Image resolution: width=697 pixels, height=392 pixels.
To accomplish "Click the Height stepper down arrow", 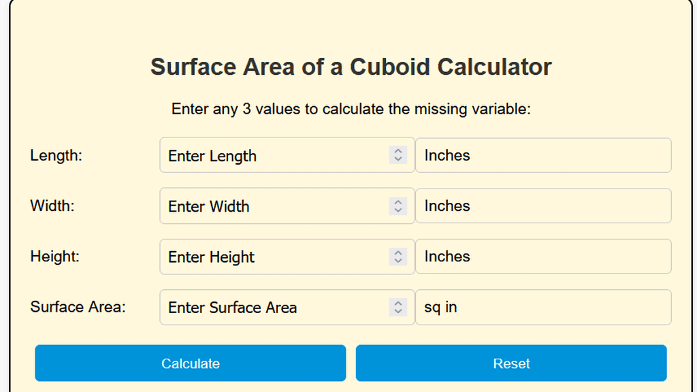I will pyautogui.click(x=397, y=261).
